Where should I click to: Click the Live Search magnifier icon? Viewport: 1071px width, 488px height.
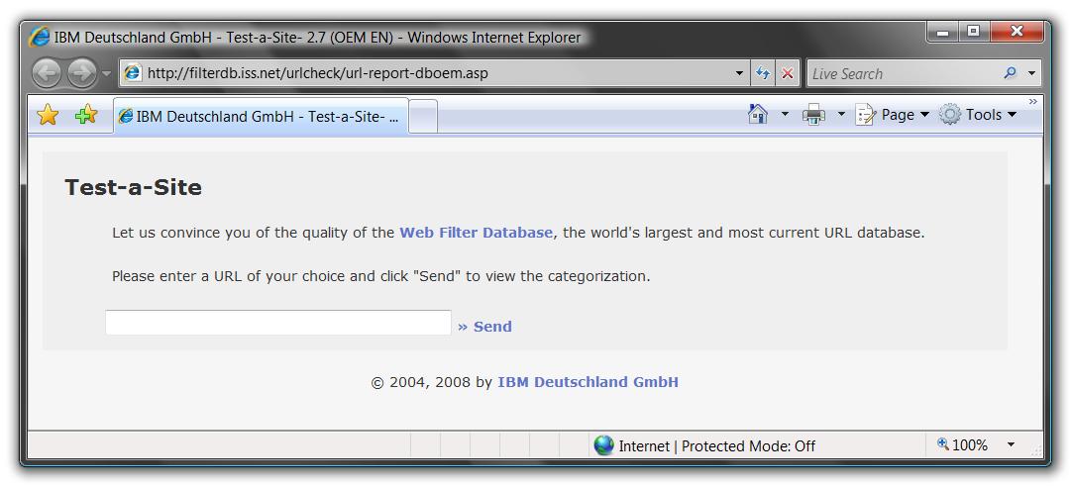1010,73
